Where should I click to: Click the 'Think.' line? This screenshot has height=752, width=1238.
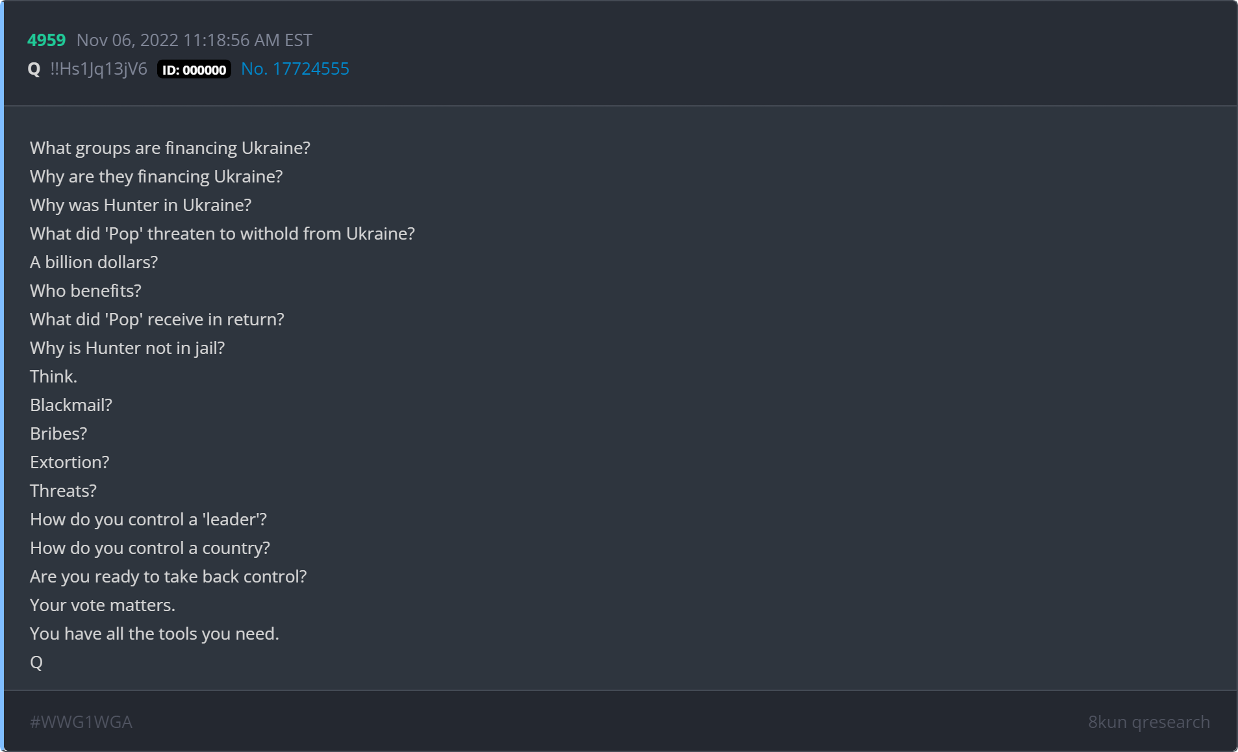[x=53, y=377]
